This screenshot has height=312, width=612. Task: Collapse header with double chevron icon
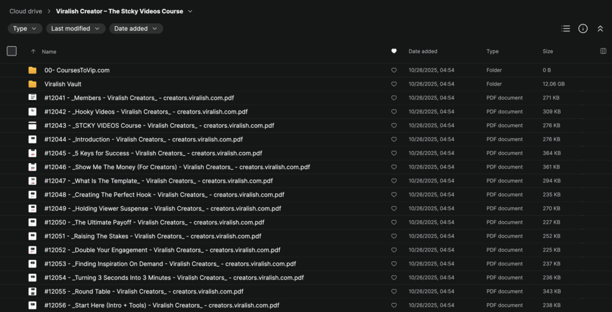tap(600, 29)
